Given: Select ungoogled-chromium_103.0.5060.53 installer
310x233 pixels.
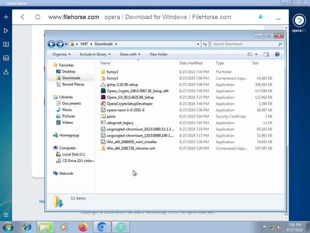Looking at the screenshot, I should pyautogui.click(x=187, y=129).
